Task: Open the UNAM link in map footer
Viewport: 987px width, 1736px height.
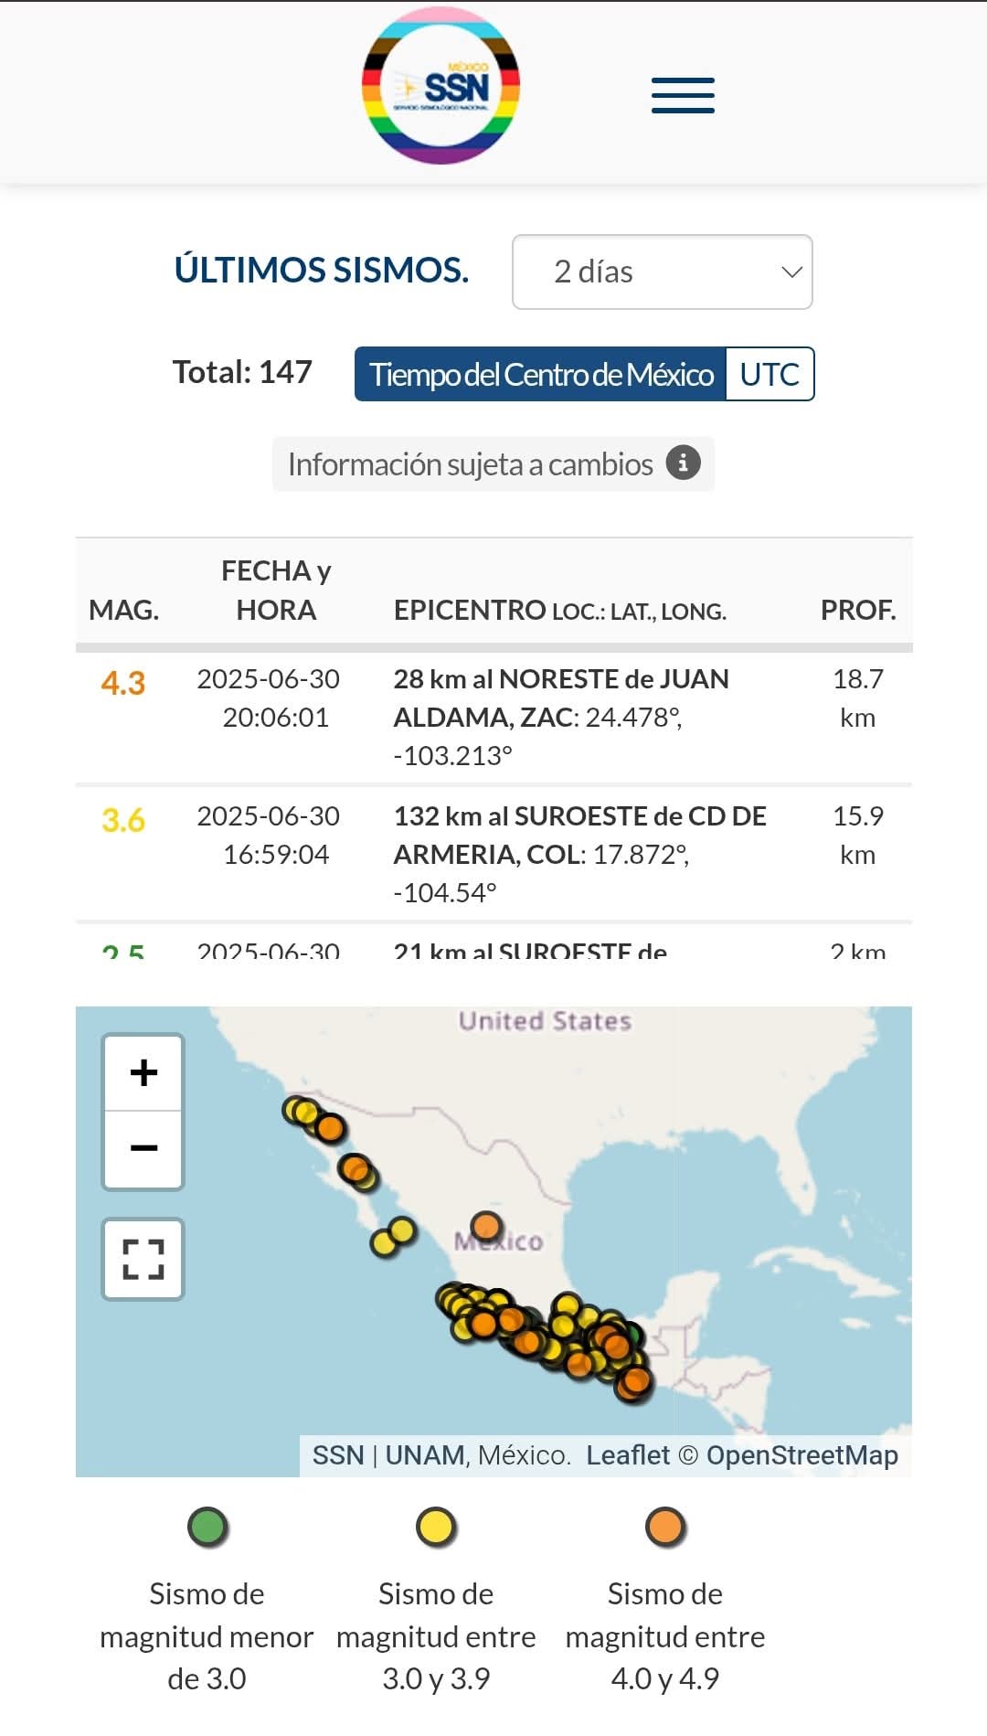Action: pyautogui.click(x=425, y=1454)
